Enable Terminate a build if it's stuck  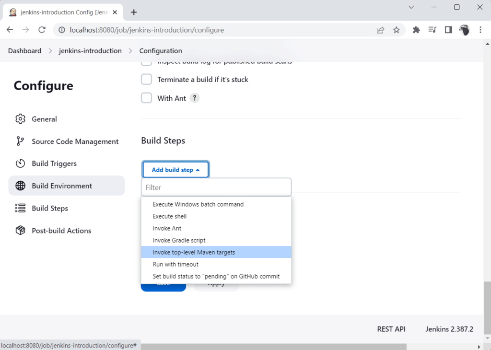(x=146, y=79)
